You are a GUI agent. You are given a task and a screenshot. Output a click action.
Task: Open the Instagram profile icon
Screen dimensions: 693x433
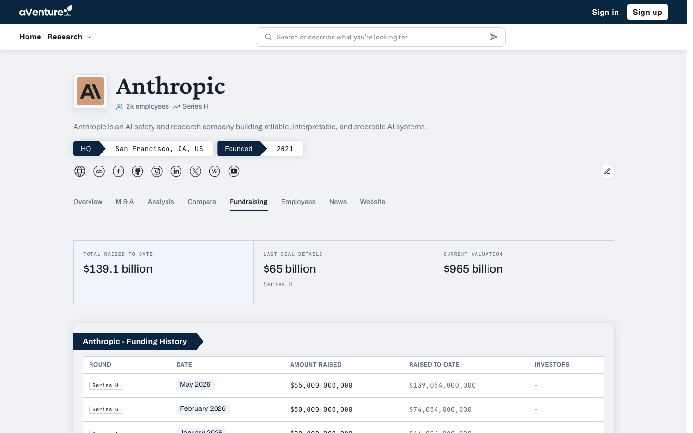pyautogui.click(x=157, y=171)
